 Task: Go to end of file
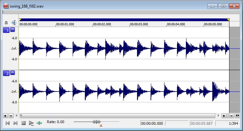point(15,123)
